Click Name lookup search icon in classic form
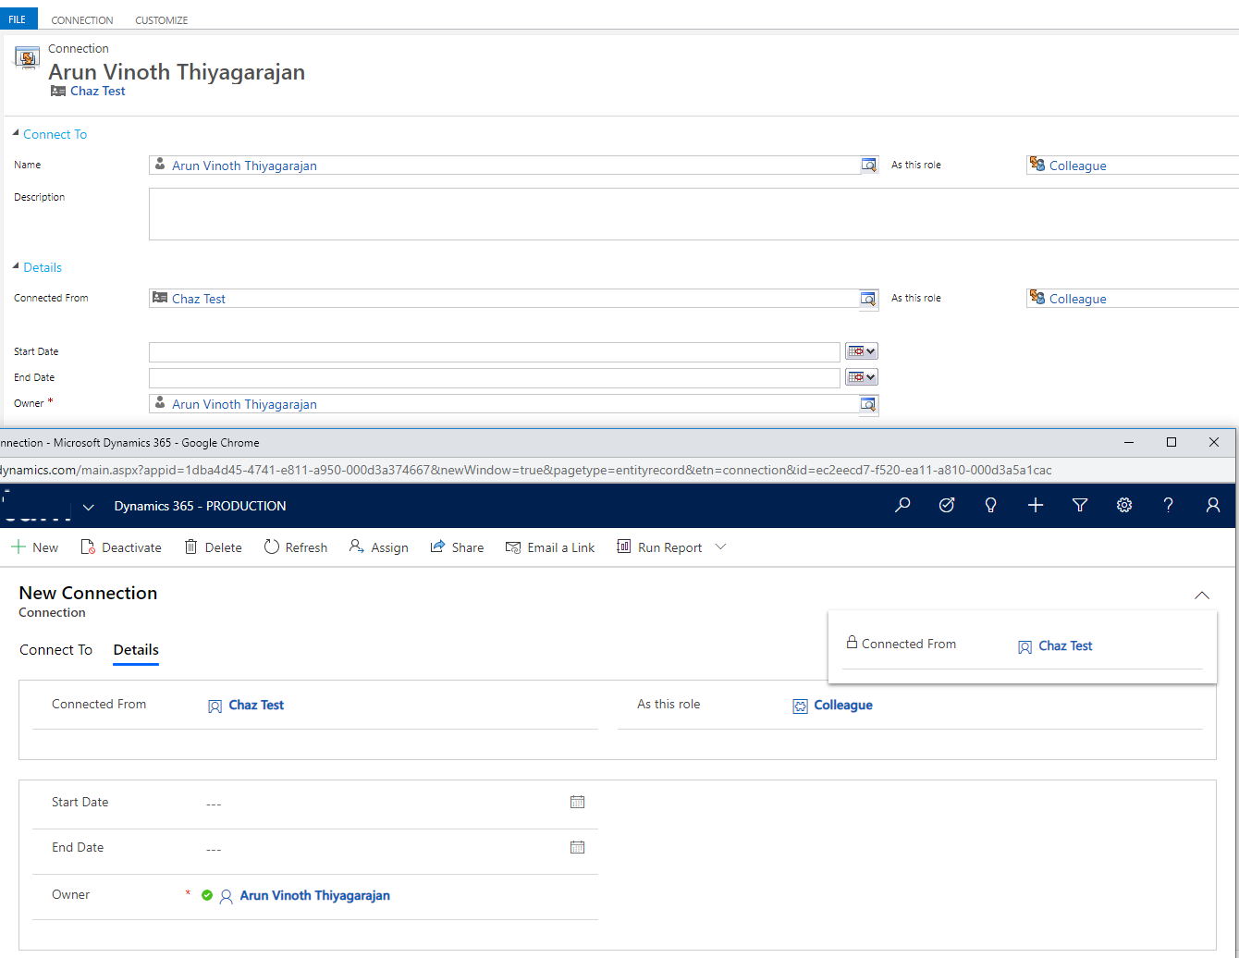This screenshot has width=1239, height=958. (x=869, y=166)
